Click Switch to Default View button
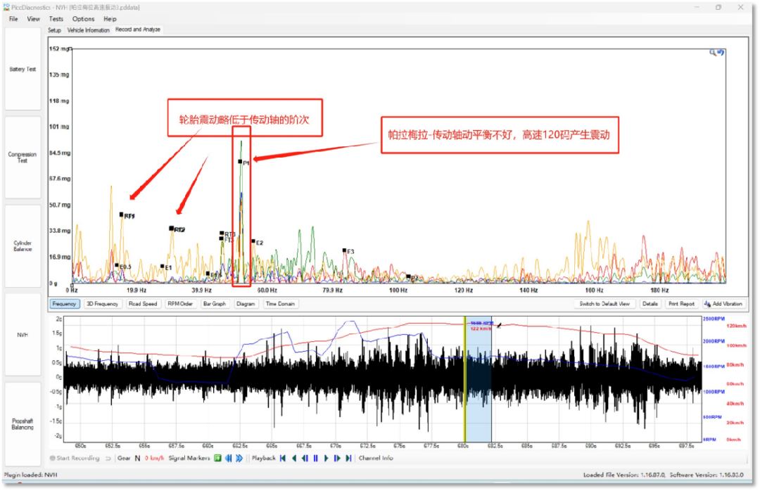 [604, 304]
